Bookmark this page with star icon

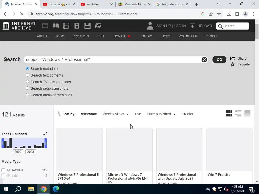(x=219, y=14)
